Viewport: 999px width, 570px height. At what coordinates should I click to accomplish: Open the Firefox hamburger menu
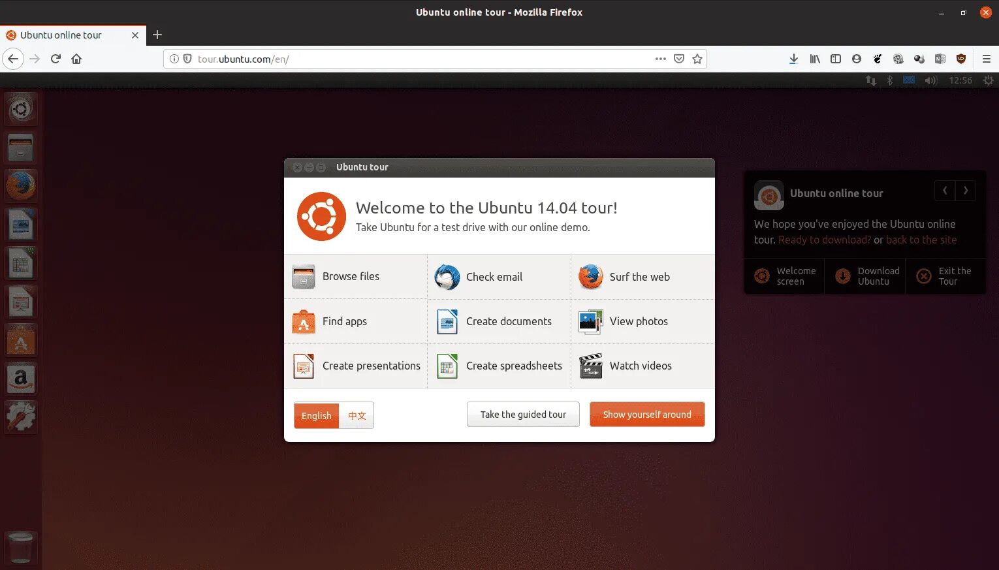click(986, 59)
